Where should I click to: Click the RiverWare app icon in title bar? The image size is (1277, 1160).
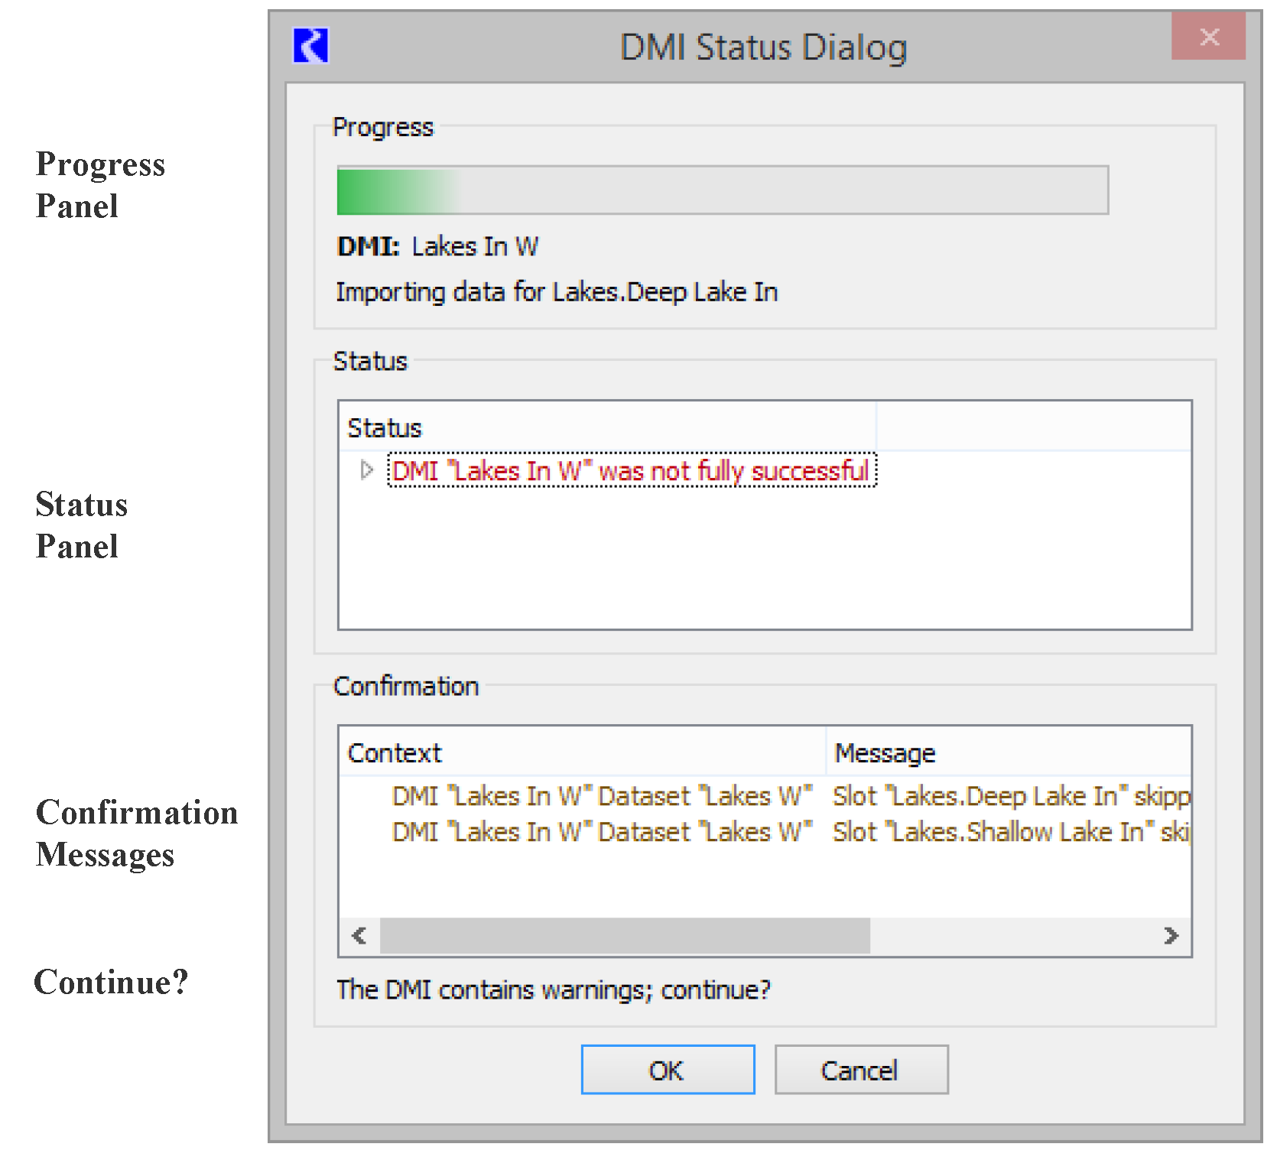pos(310,46)
